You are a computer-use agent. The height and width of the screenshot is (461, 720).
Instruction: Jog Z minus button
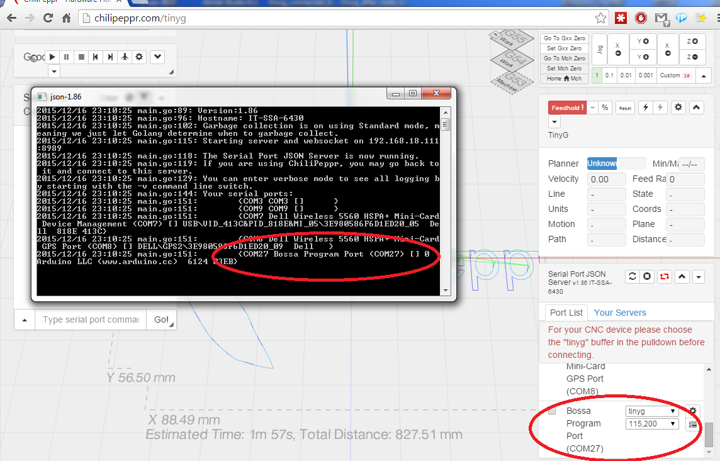(692, 57)
